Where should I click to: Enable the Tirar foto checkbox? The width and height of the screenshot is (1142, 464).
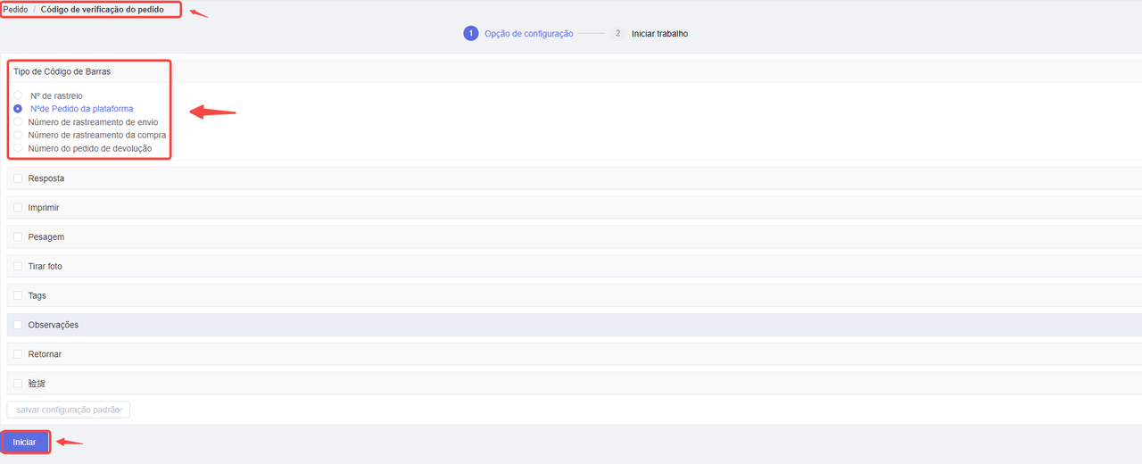coord(18,267)
